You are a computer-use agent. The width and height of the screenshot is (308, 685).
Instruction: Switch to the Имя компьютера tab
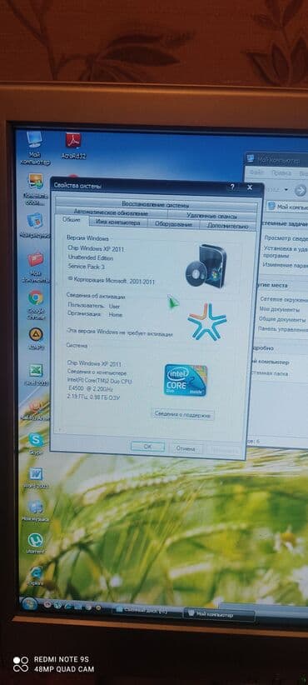coord(118,222)
